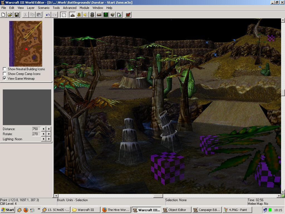Image resolution: width=285 pixels, height=214 pixels.
Task: Click horizontal scrollbar left arrow
Action: point(56,196)
